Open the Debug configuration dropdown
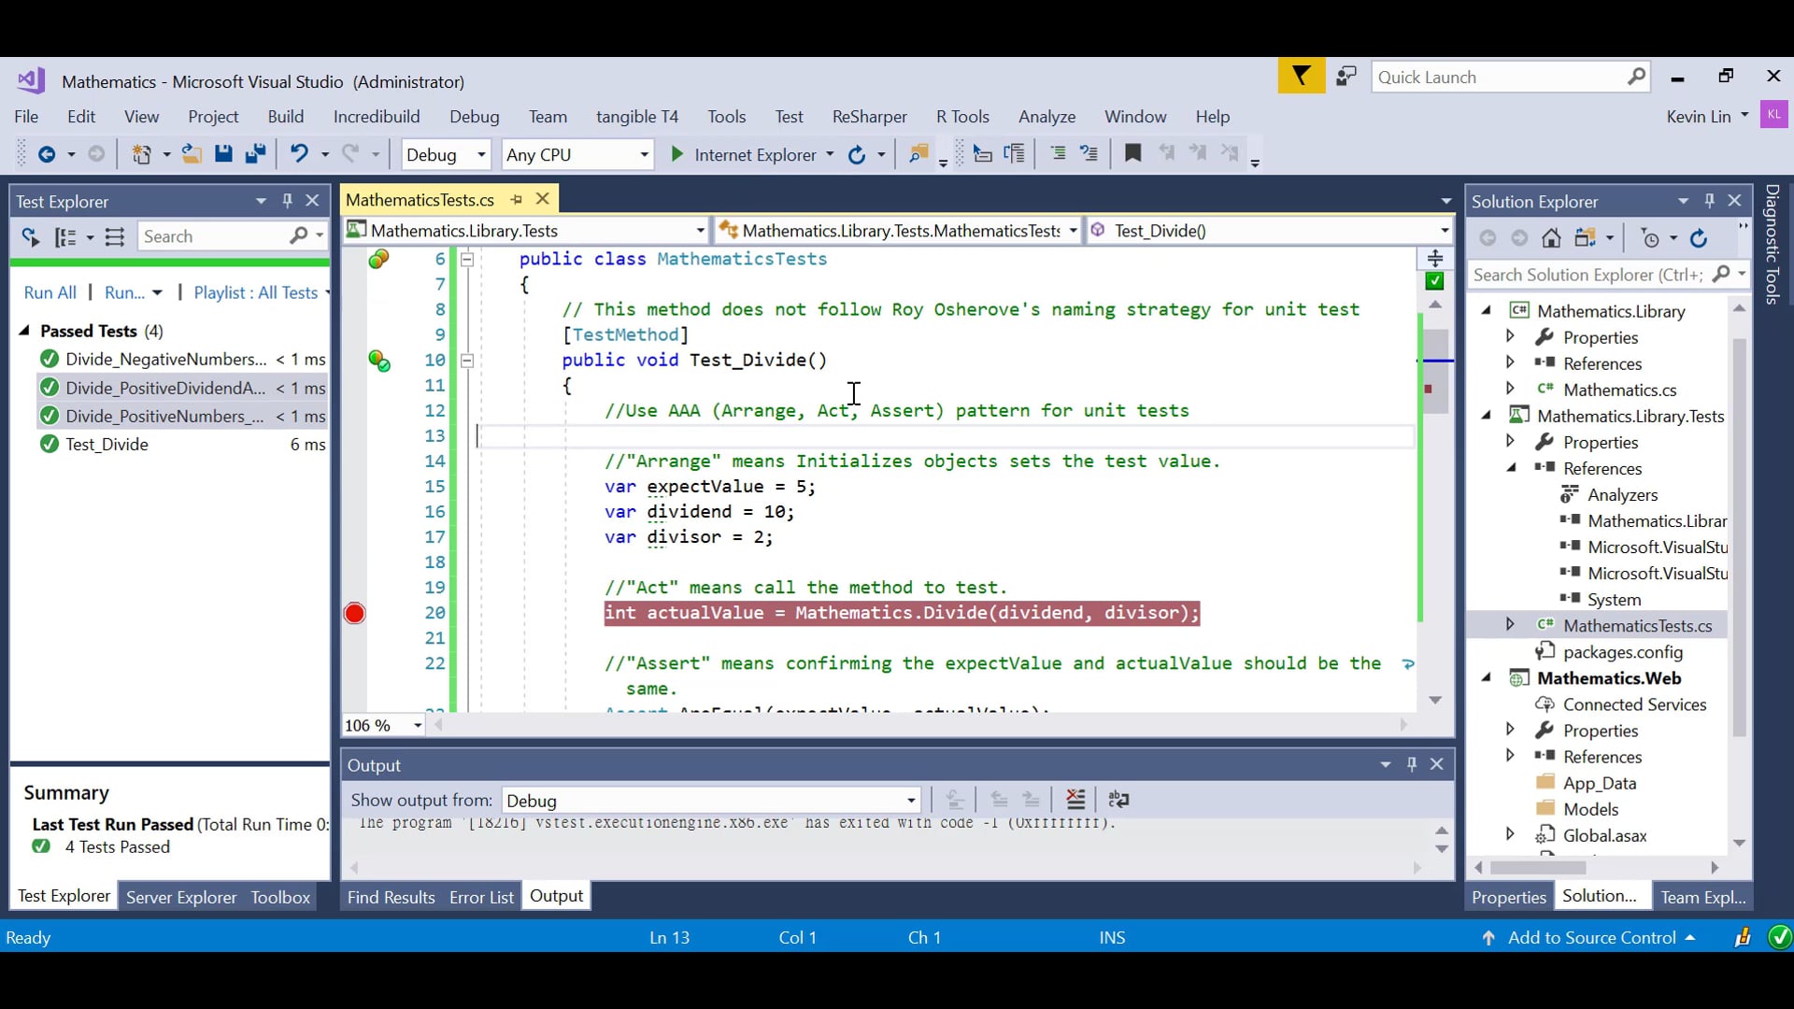The image size is (1794, 1009). point(481,154)
